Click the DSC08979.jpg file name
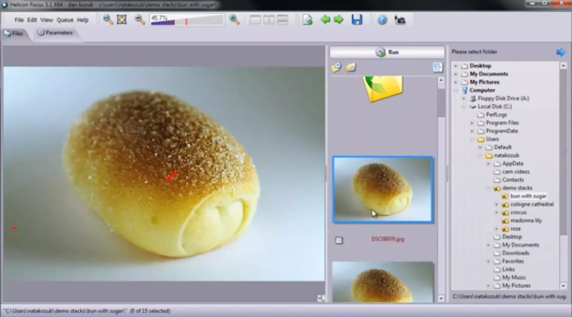Image resolution: width=572 pixels, height=317 pixels. (x=388, y=239)
